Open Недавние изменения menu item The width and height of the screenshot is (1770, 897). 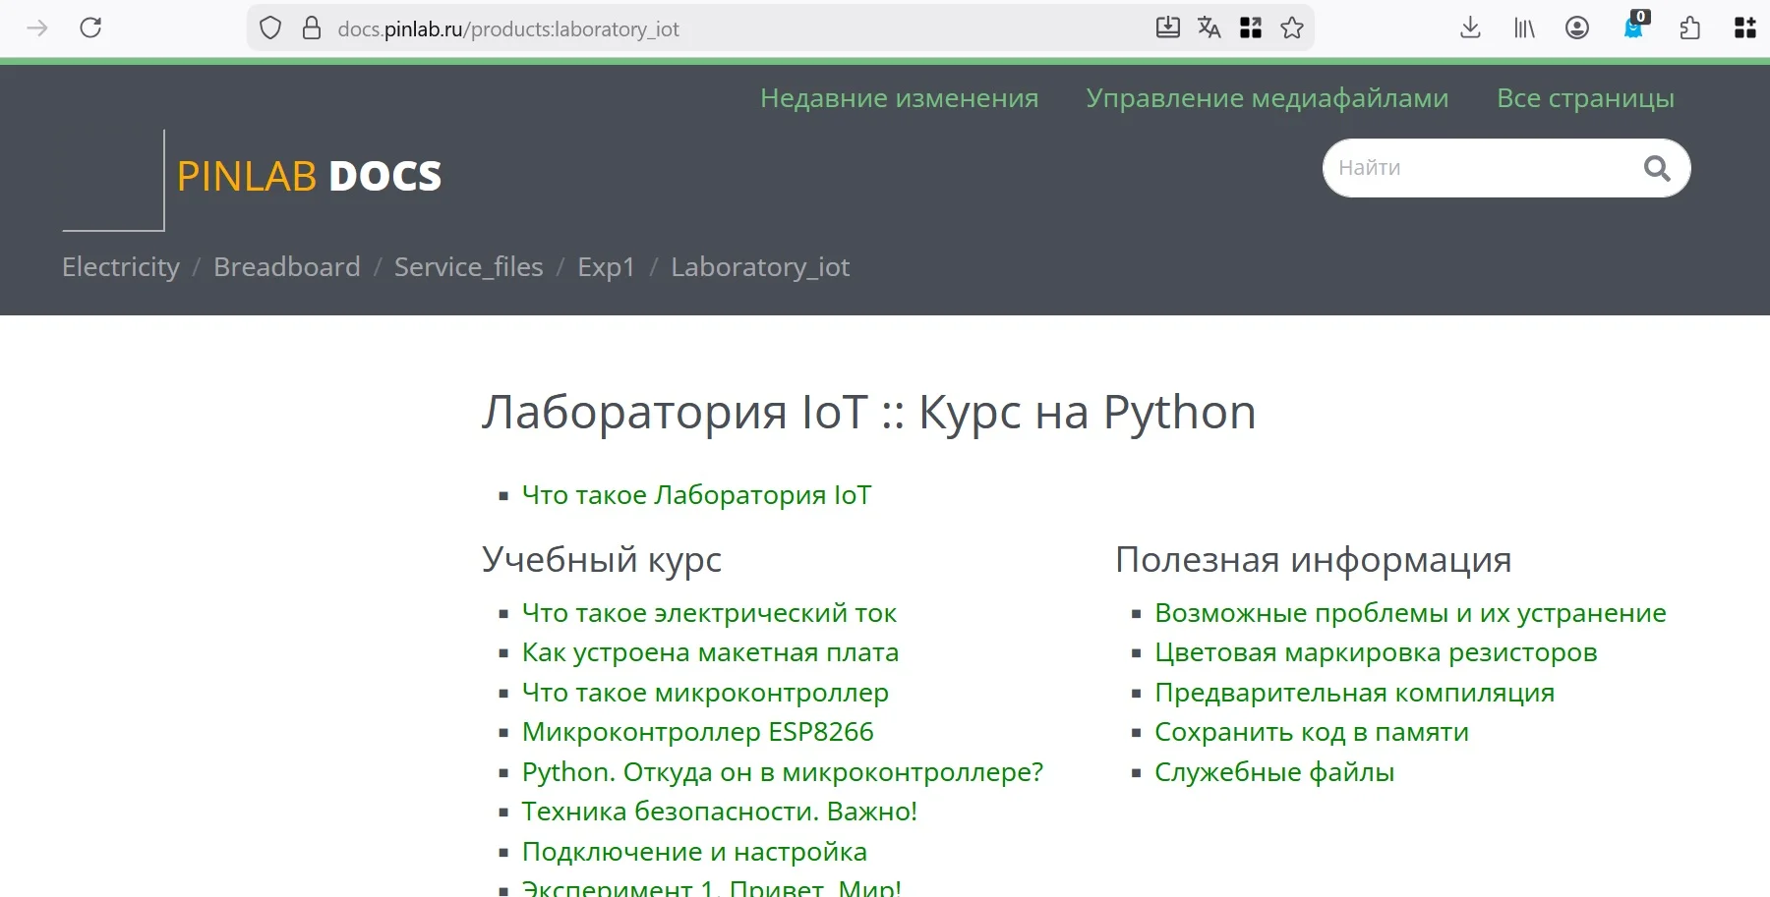(x=899, y=98)
